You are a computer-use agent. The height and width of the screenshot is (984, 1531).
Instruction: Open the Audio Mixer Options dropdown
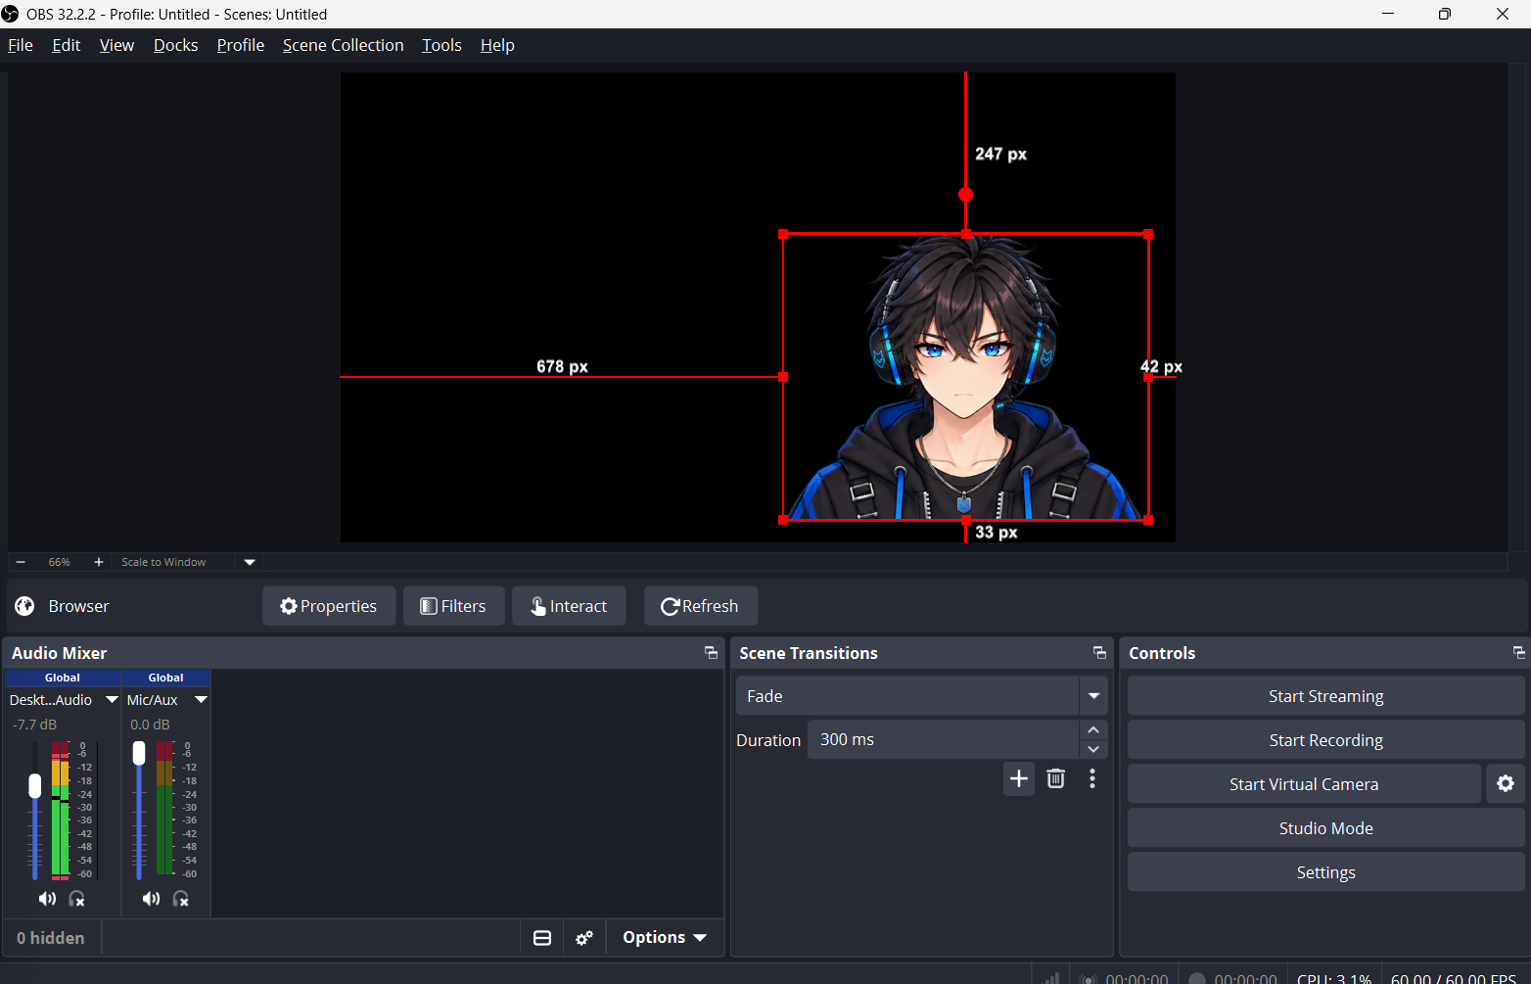[665, 938]
